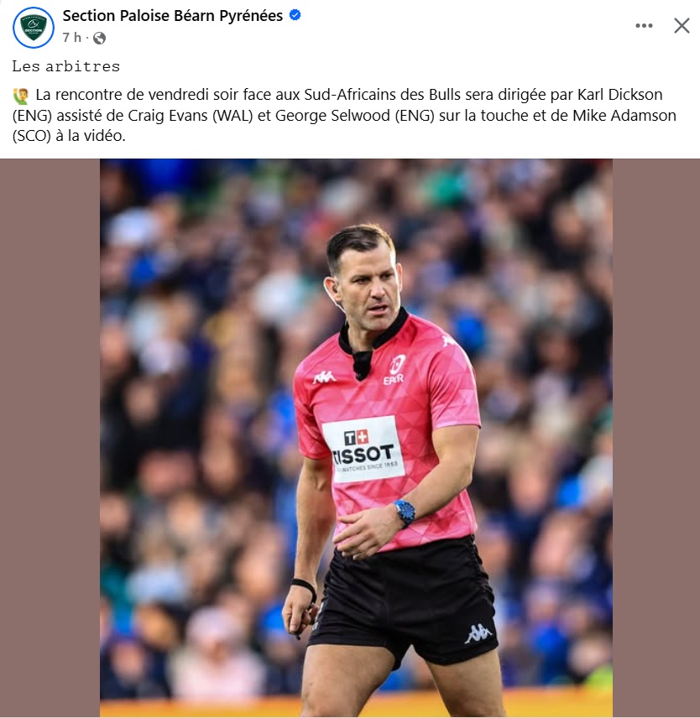Click "Craig Evans (WAL)" in the post
Image resolution: width=700 pixels, height=718 pixels.
click(x=191, y=116)
